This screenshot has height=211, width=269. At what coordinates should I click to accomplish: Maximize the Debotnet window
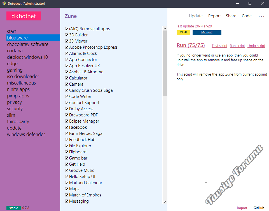click(250, 3)
